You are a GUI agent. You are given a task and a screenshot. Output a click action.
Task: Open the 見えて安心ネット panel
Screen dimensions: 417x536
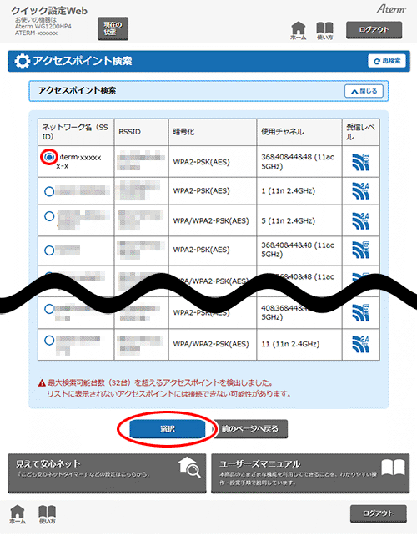(x=107, y=473)
